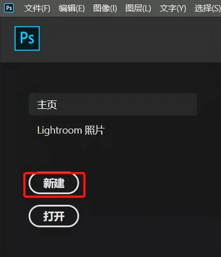Choose the Edit menu labeled 编辑(E)

(72, 8)
